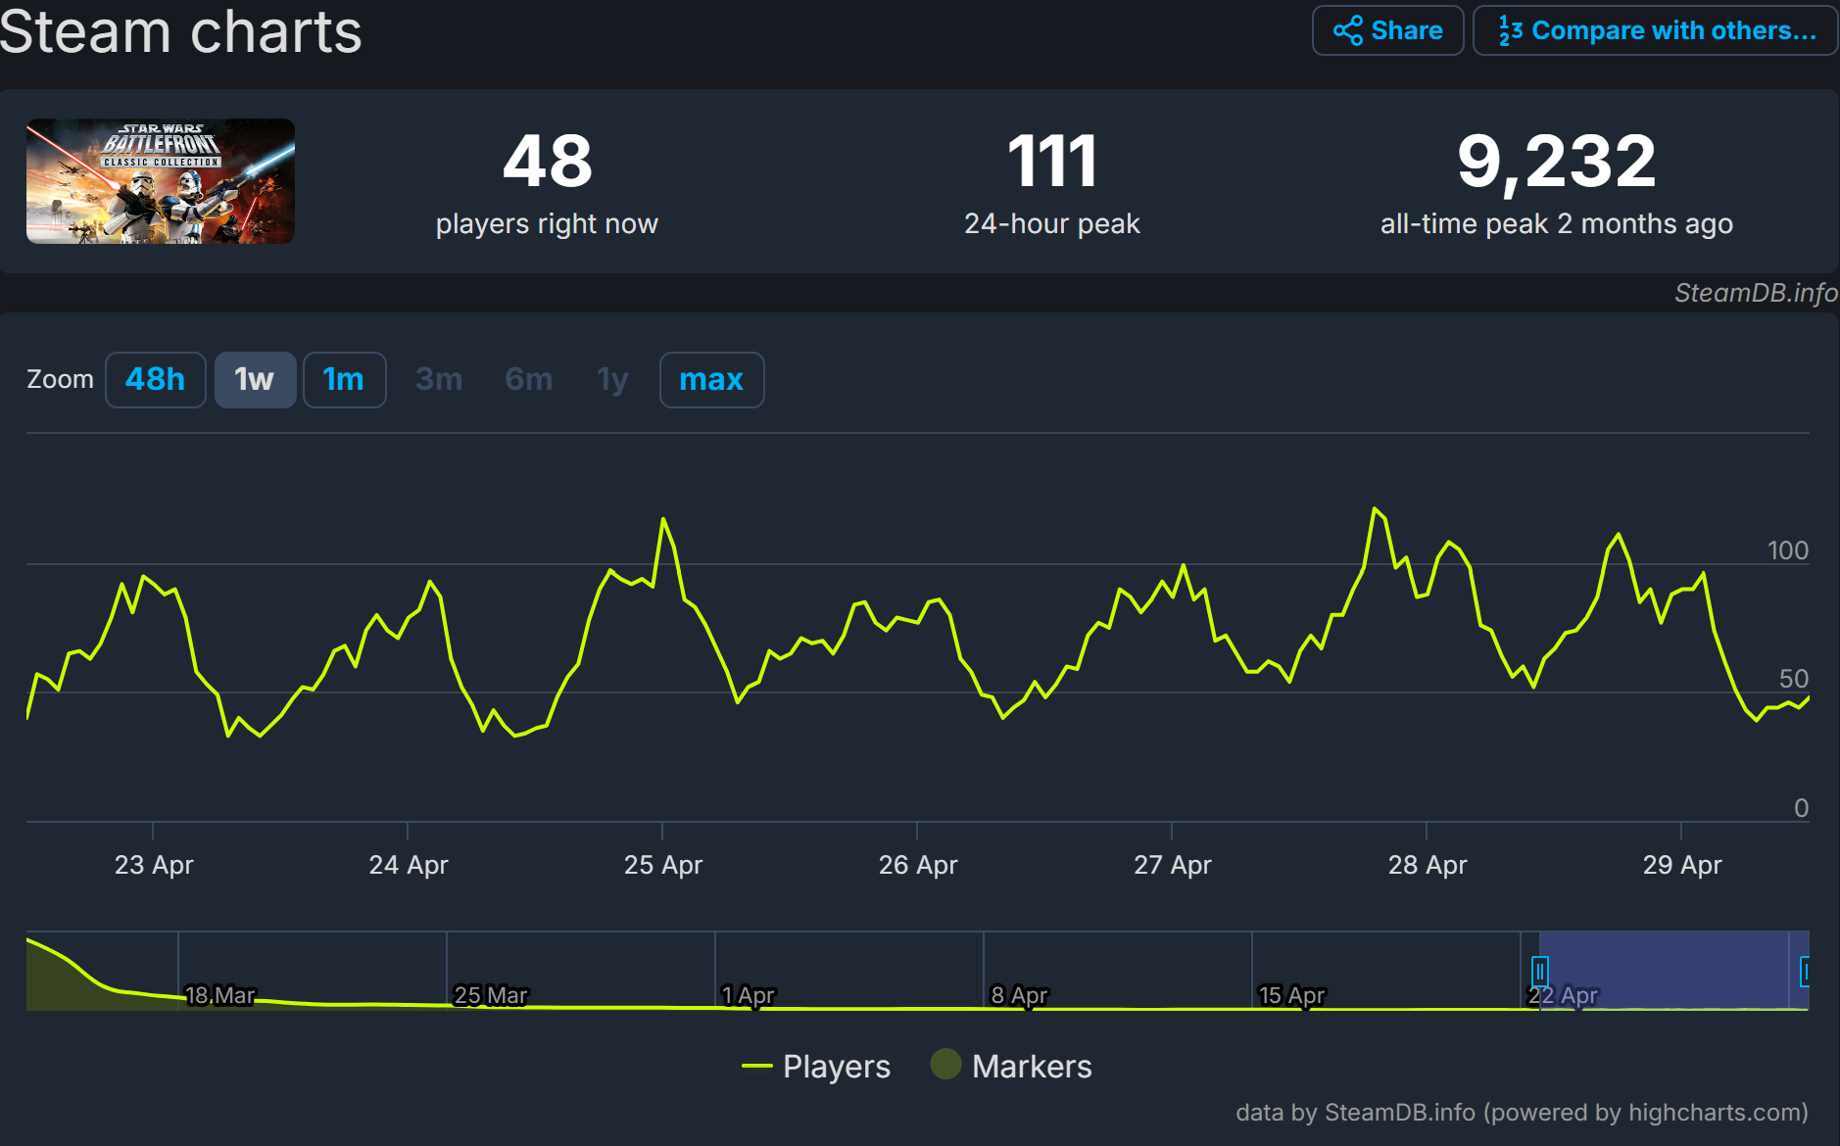The image size is (1840, 1146).
Task: Click the highlighted navigator selection area
Action: (x=1671, y=970)
